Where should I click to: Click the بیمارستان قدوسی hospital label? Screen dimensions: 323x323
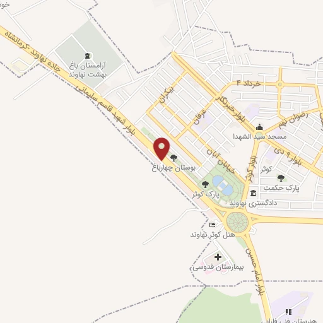pyautogui.click(x=218, y=267)
